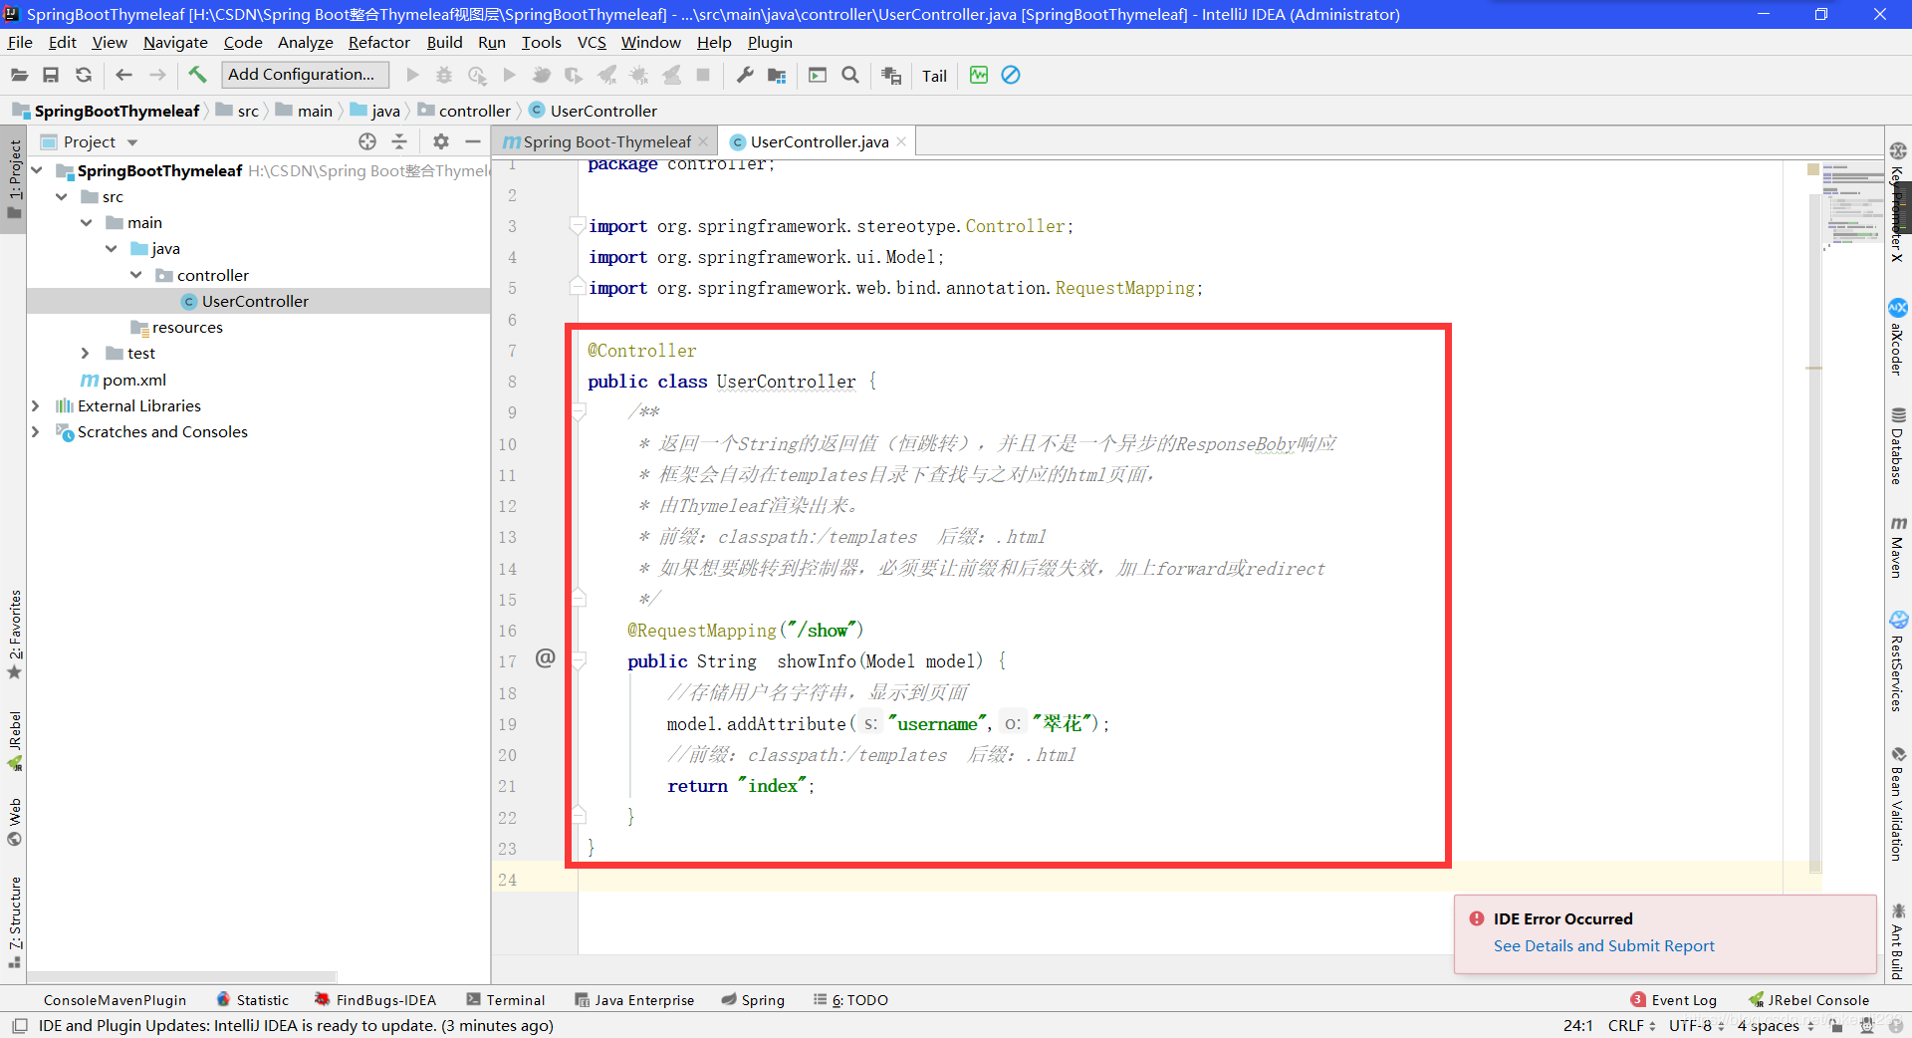Click locate current file crosshair icon

(x=367, y=141)
